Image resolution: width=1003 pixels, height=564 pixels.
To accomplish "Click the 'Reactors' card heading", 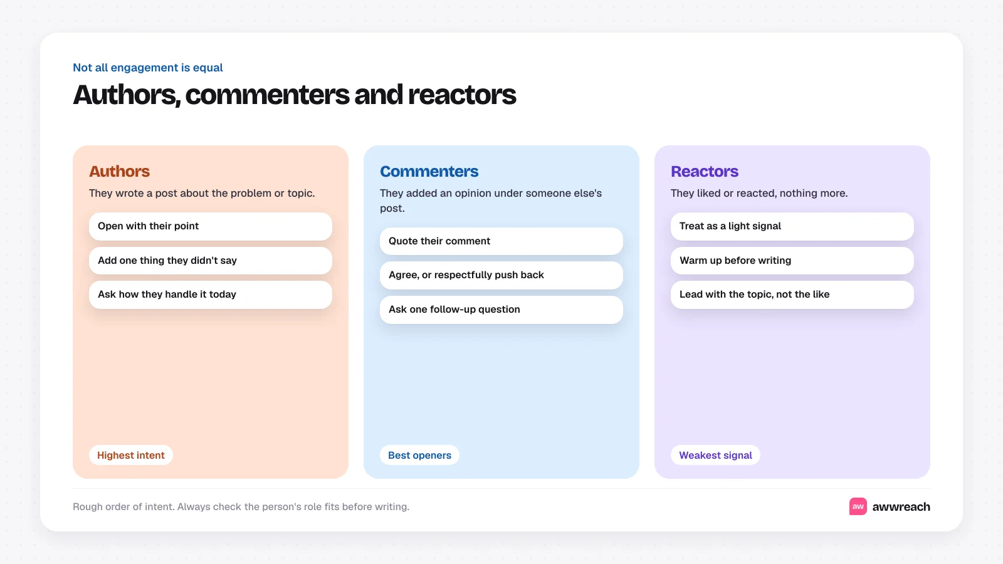I will (705, 171).
